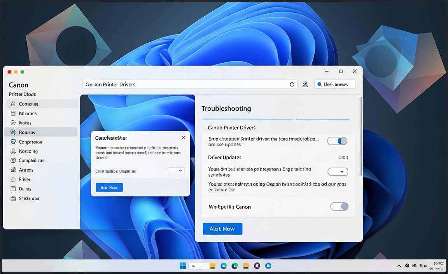The width and height of the screenshot is (448, 274).
Task: Click the icon beside Compaiiliate
Action: click(x=13, y=160)
